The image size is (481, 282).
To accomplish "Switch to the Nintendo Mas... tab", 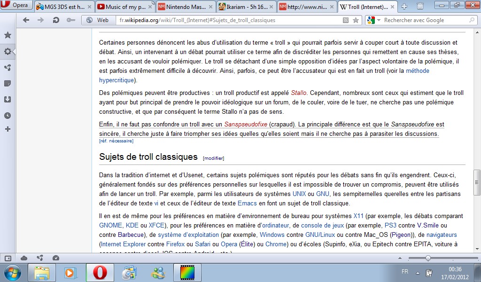I will click(186, 7).
